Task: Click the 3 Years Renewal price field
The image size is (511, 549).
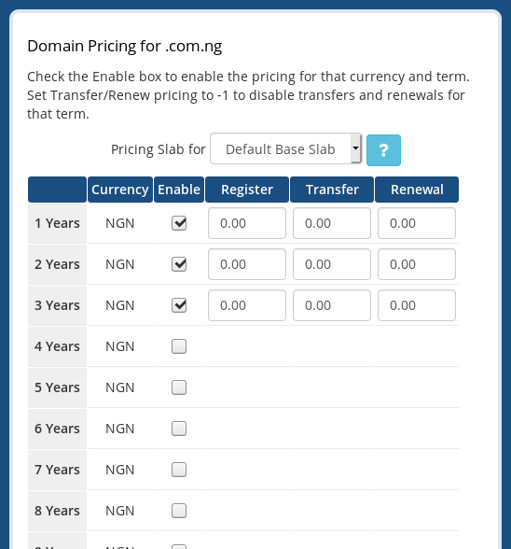Action: click(417, 305)
